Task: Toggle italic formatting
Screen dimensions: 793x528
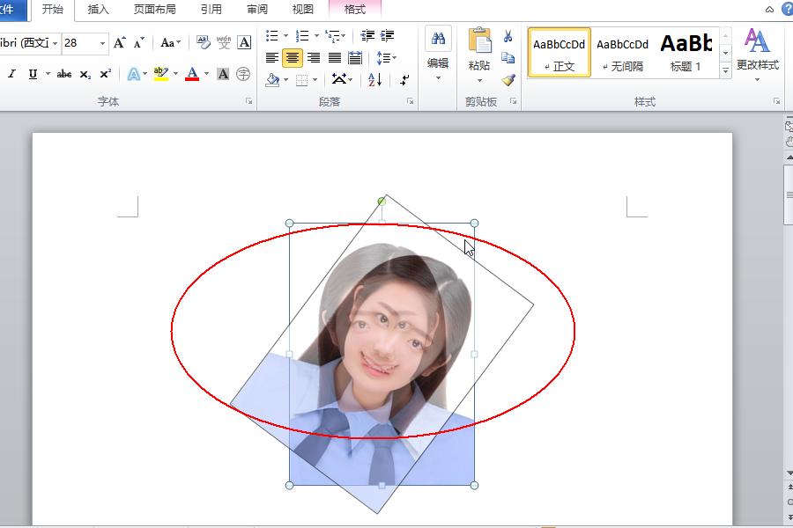Action: [12, 74]
